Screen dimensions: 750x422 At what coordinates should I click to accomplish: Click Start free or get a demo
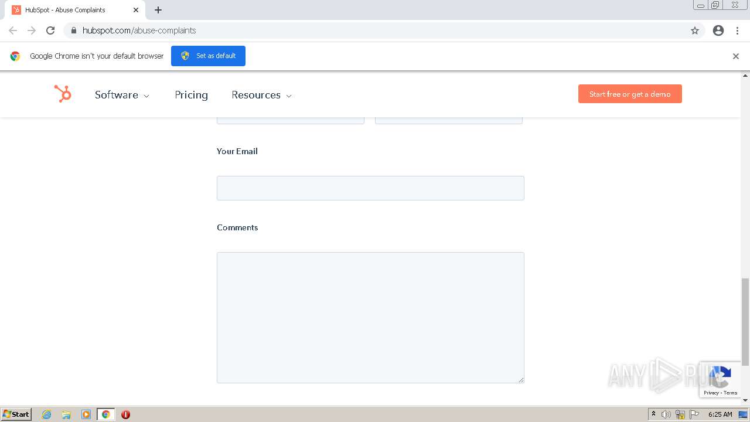pos(630,94)
